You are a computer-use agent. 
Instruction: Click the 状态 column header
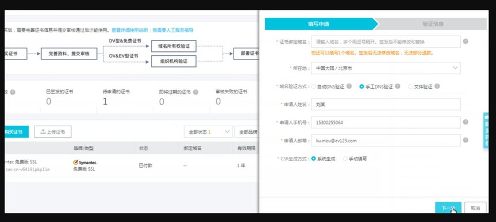coord(143,148)
